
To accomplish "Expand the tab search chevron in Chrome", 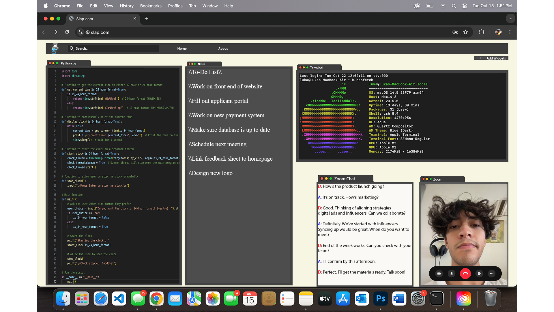I will coord(510,18).
